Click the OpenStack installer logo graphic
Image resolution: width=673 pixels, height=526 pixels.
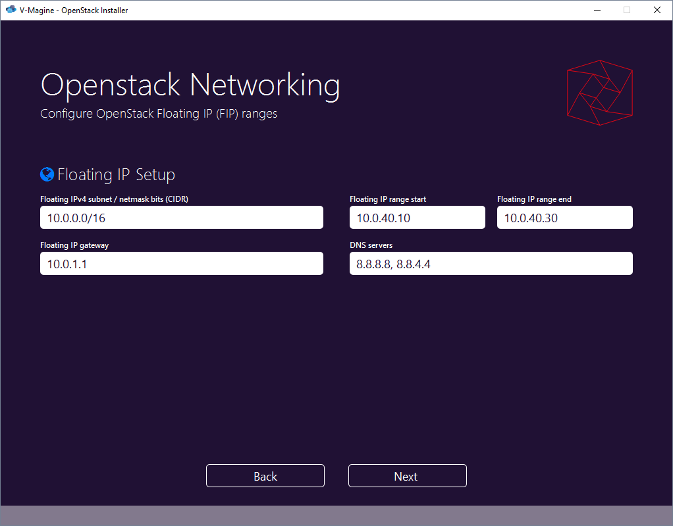point(599,92)
